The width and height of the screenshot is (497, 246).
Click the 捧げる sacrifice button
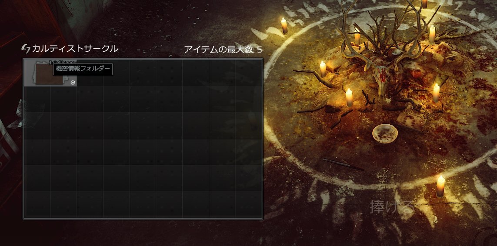tap(392, 207)
